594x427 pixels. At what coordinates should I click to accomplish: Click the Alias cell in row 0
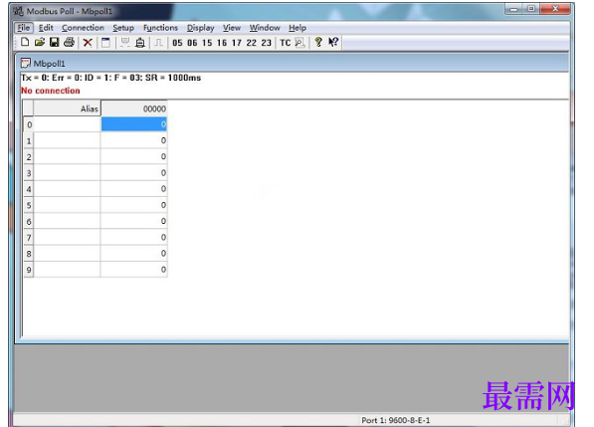(67, 124)
